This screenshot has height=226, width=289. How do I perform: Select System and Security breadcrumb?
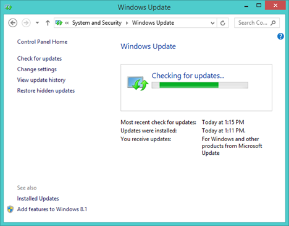point(97,23)
